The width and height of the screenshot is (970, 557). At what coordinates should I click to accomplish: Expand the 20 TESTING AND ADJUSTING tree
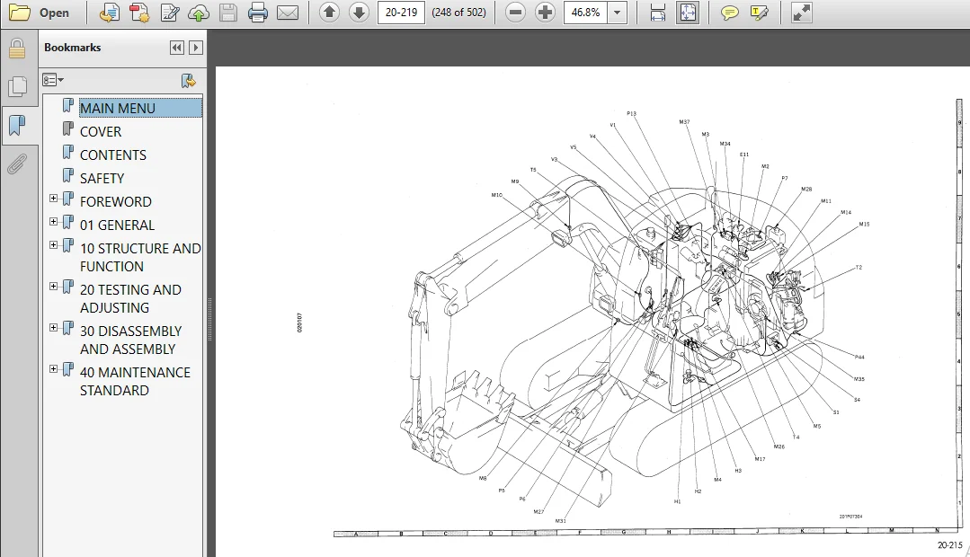[54, 287]
